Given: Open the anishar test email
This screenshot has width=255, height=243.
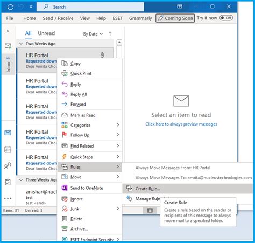Looking at the screenshot, I should click(37, 197).
